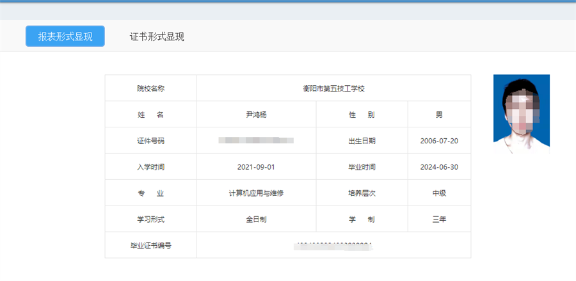Switch to the 报表形式显现 tab

pyautogui.click(x=65, y=36)
